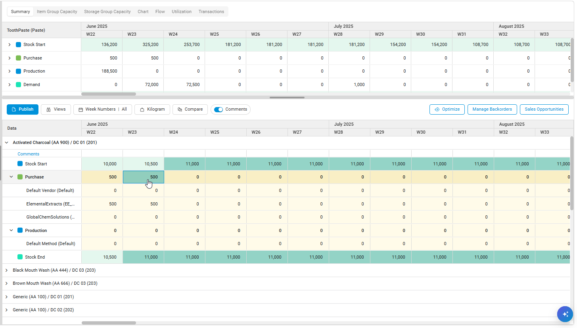The height and width of the screenshot is (328, 577).
Task: Select Purchase W23 cell showing 500
Action: point(144,177)
